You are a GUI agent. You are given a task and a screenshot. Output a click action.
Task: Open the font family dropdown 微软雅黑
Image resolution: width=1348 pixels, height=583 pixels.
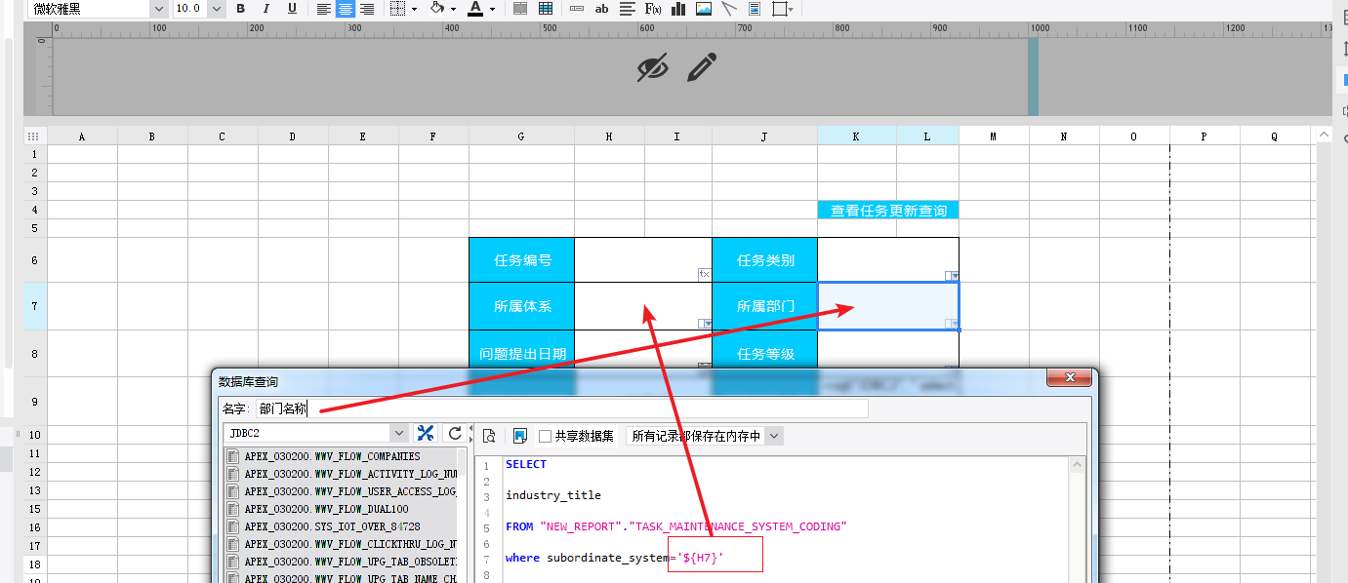click(159, 9)
